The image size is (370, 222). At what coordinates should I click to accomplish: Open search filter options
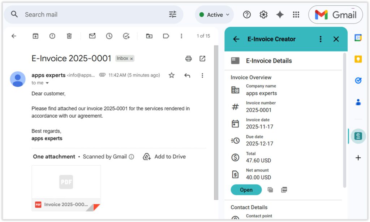(172, 14)
